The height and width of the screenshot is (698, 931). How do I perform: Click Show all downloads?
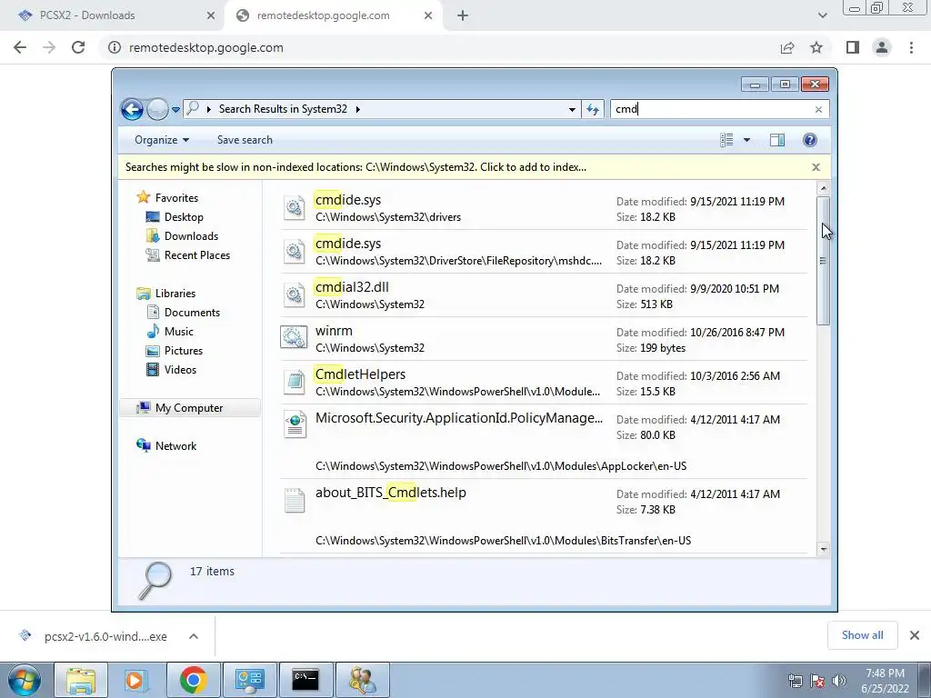[x=862, y=635]
